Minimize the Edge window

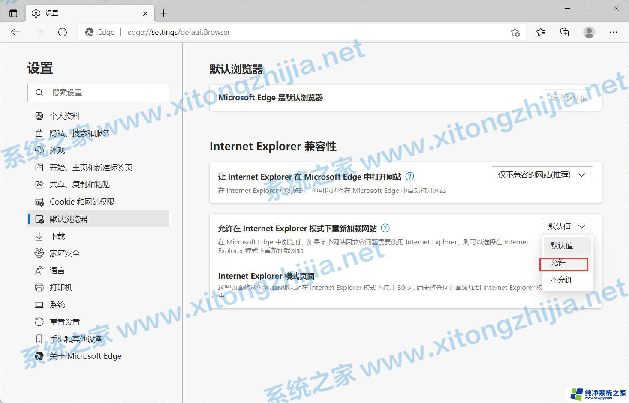click(x=567, y=9)
